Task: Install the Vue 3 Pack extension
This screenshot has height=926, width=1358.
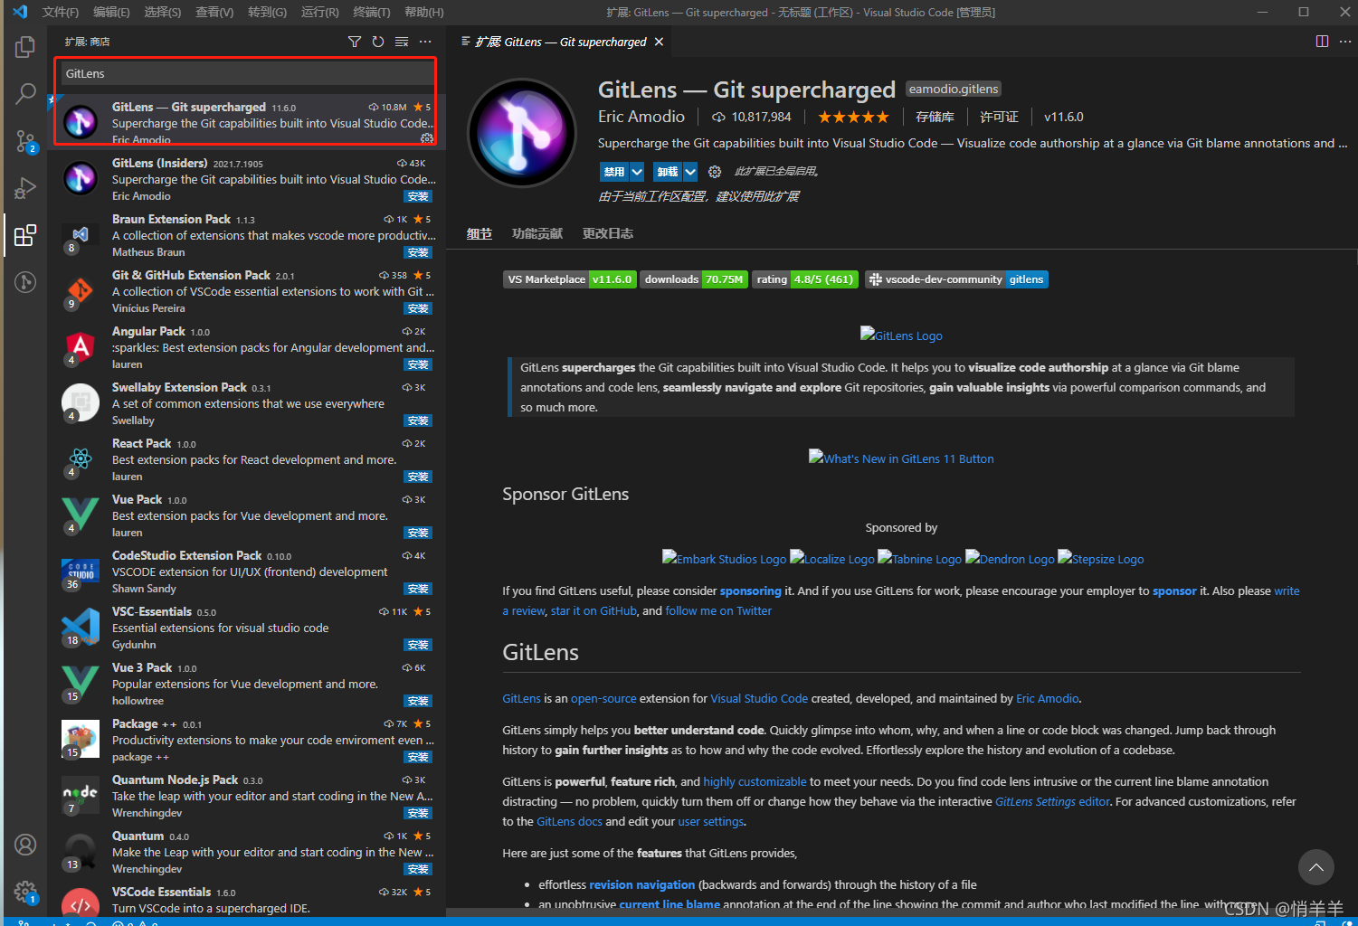Action: click(x=418, y=701)
